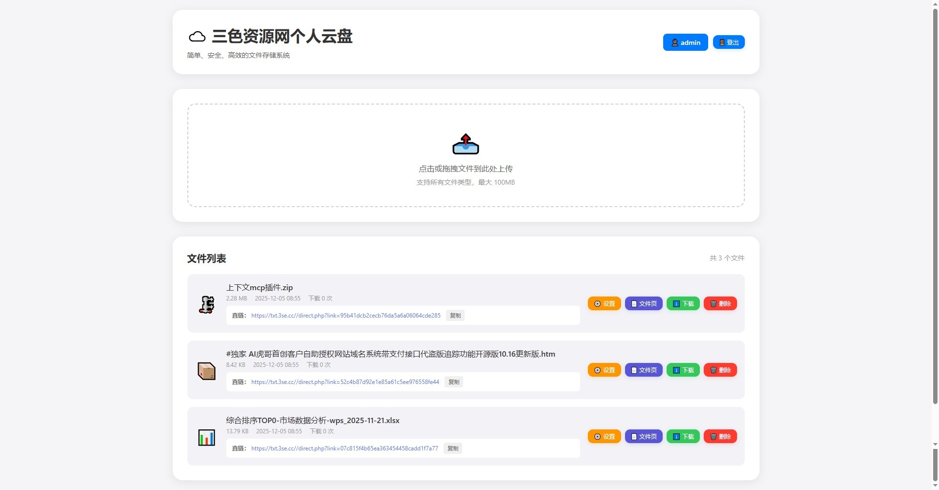Click the cloud logo icon in header
Image resolution: width=939 pixels, height=490 pixels.
[x=197, y=36]
